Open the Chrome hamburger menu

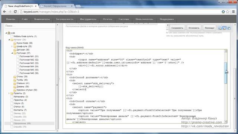pyautogui.click(x=234, y=12)
